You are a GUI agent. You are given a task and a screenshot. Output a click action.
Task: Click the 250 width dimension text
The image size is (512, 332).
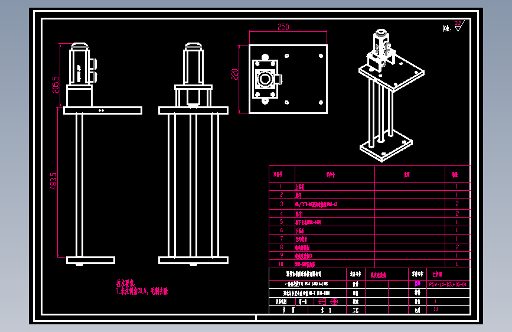283,27
